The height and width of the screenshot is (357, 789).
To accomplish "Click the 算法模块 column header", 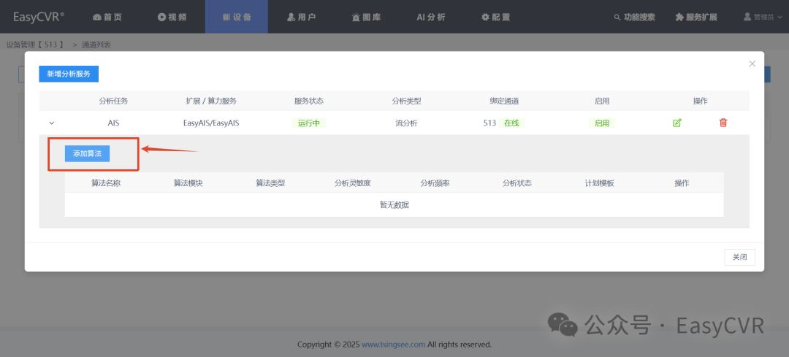I will point(188,183).
